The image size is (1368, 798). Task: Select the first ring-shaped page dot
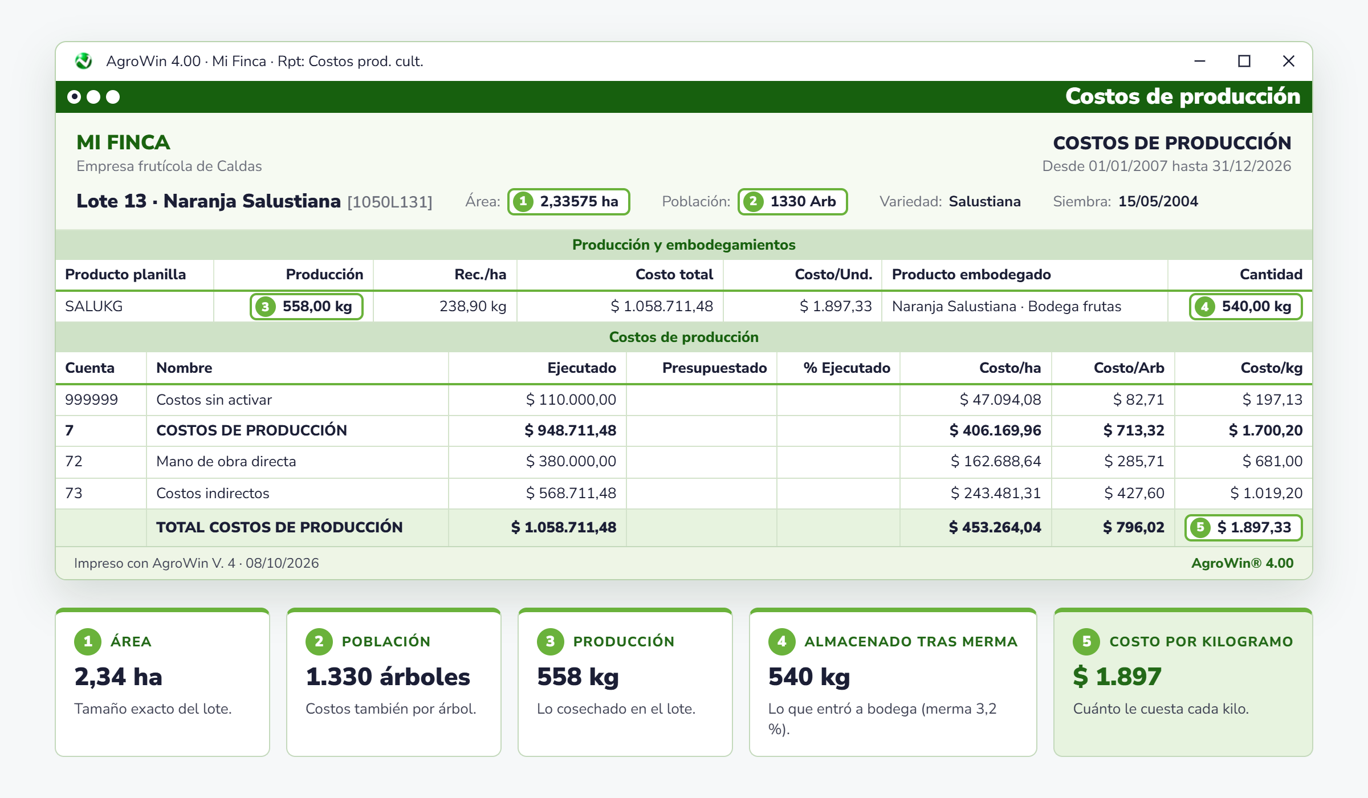pos(74,97)
